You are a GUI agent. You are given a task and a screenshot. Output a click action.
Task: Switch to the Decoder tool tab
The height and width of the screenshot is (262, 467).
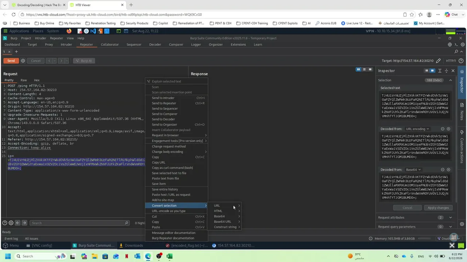(x=155, y=44)
